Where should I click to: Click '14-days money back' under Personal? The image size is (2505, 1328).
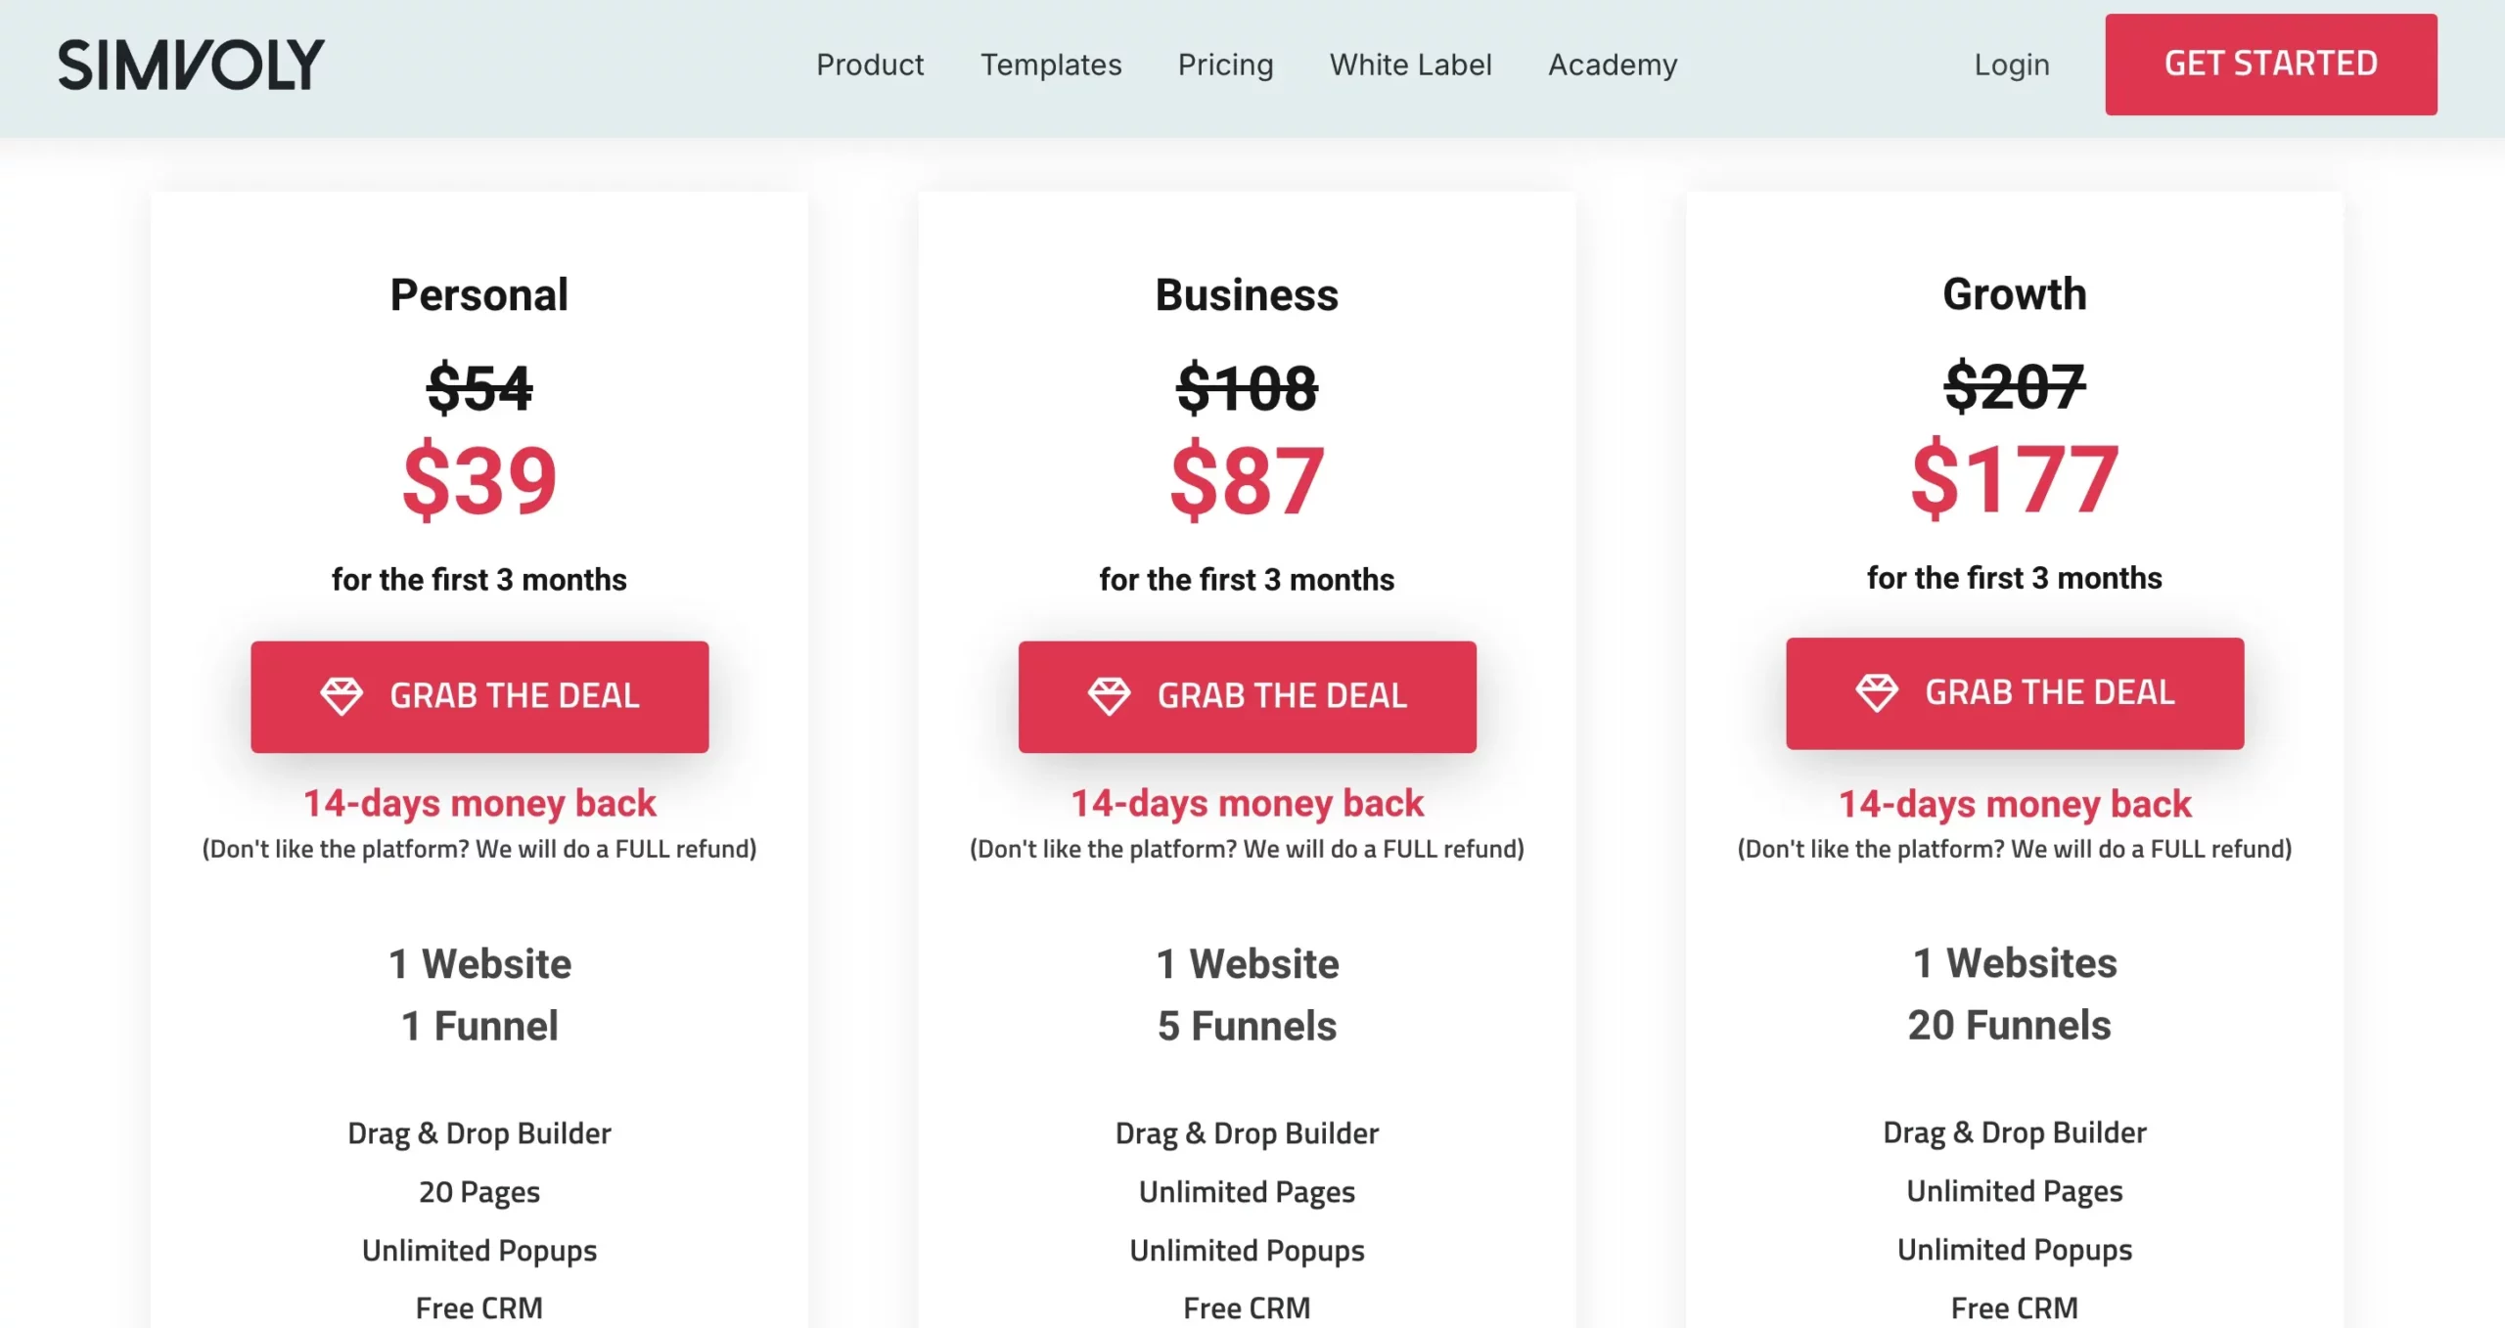(x=479, y=803)
